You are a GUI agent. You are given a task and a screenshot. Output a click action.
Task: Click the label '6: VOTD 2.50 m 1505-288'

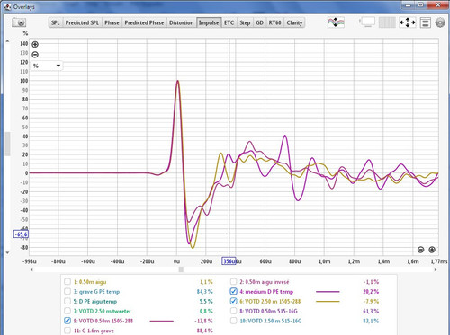click(270, 301)
